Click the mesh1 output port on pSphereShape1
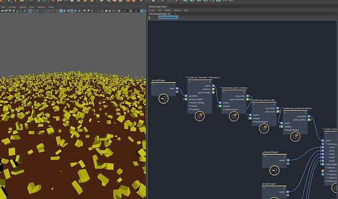This screenshot has height=199, width=338. (288, 160)
